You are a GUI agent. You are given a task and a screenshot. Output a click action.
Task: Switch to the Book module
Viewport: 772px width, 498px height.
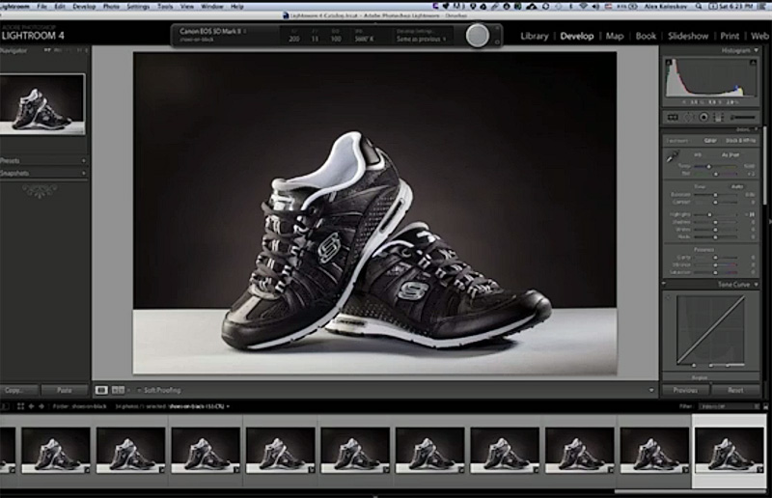pyautogui.click(x=646, y=36)
